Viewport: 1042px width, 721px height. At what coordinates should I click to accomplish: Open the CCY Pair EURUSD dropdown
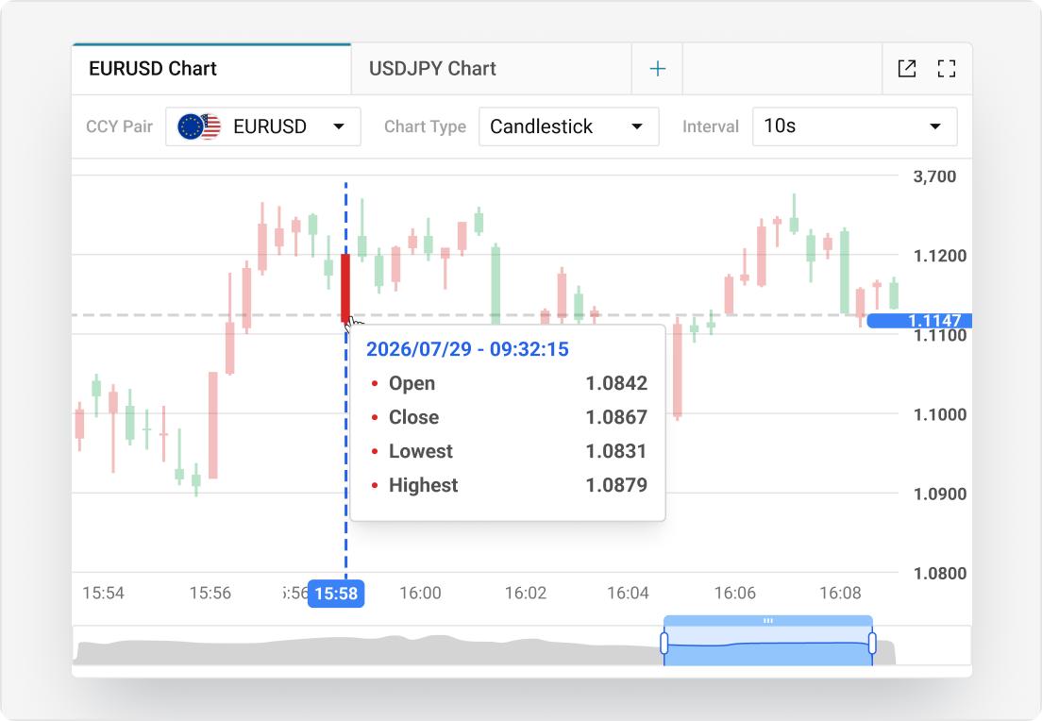pos(263,126)
